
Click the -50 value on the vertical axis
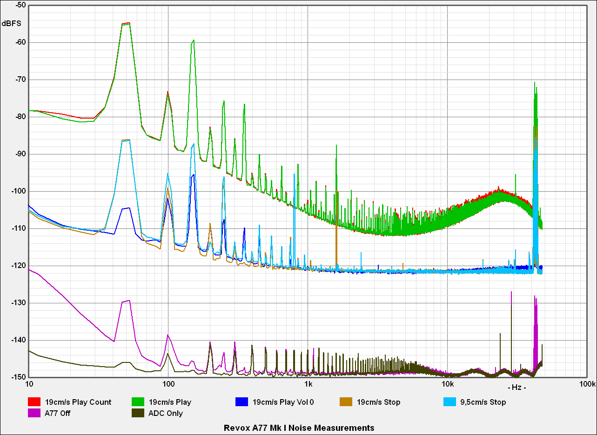20,5
